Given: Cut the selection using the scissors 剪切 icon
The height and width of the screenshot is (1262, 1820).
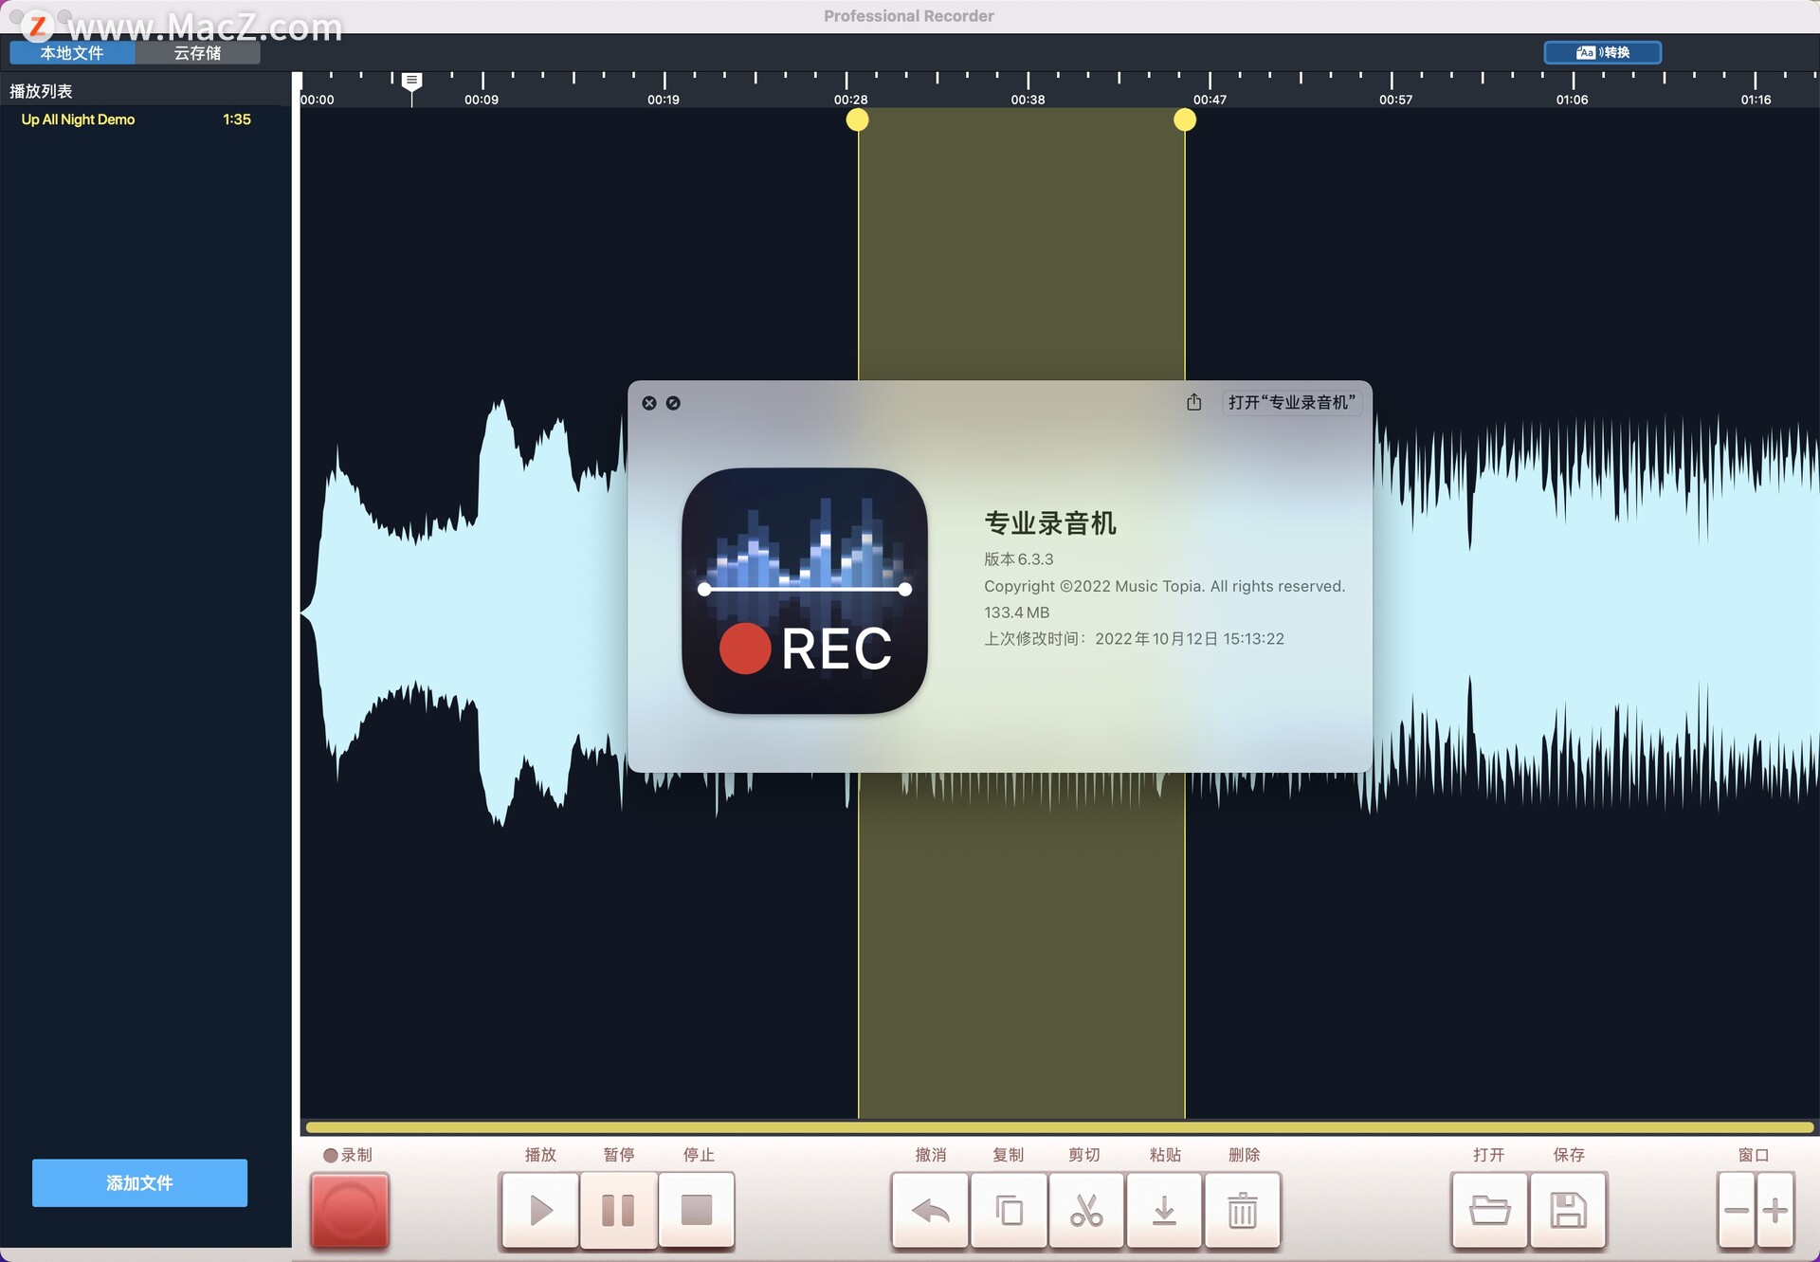Looking at the screenshot, I should point(1085,1211).
